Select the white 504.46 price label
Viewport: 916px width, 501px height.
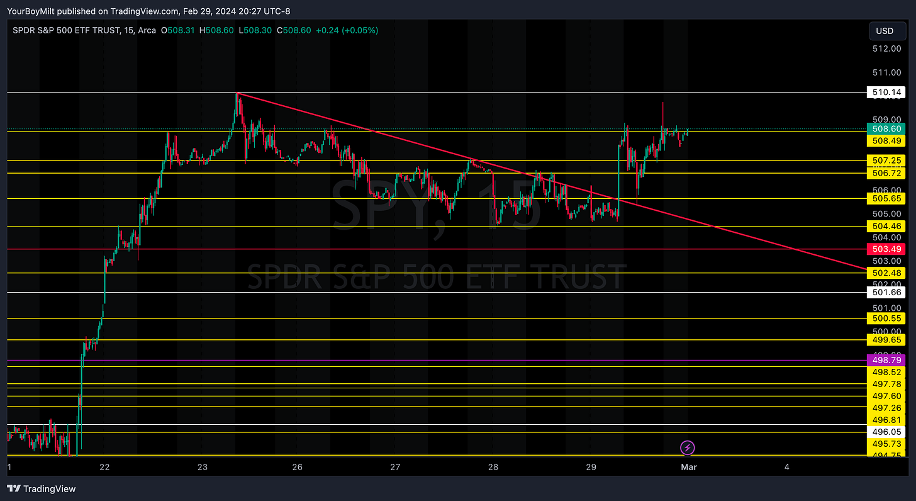click(x=886, y=226)
